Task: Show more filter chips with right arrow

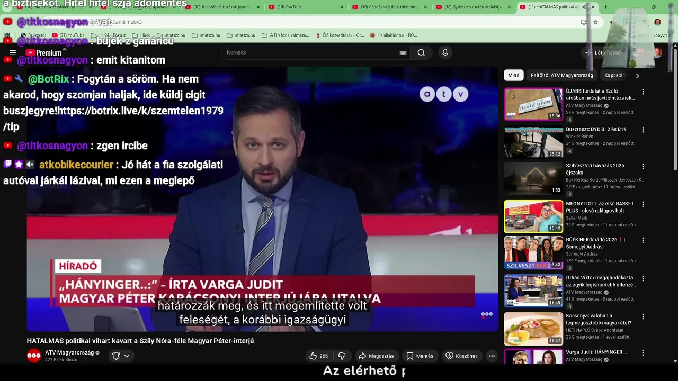Action: pyautogui.click(x=637, y=75)
